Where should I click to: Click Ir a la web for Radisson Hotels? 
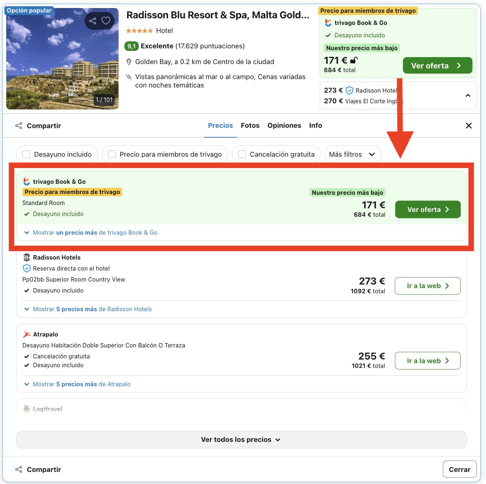pyautogui.click(x=428, y=286)
